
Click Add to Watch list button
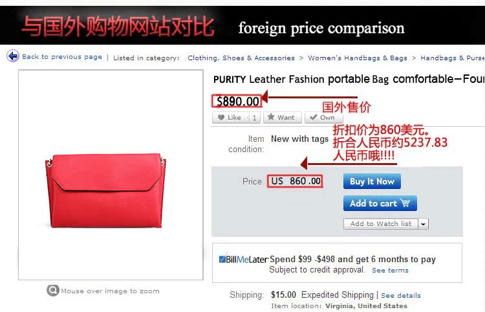(381, 224)
